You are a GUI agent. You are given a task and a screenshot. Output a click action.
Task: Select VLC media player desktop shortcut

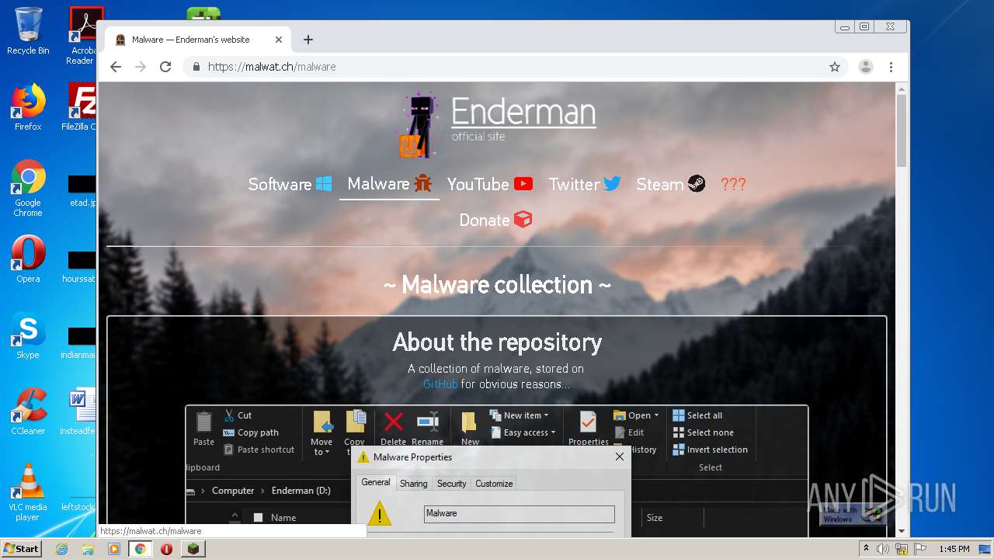pos(28,492)
